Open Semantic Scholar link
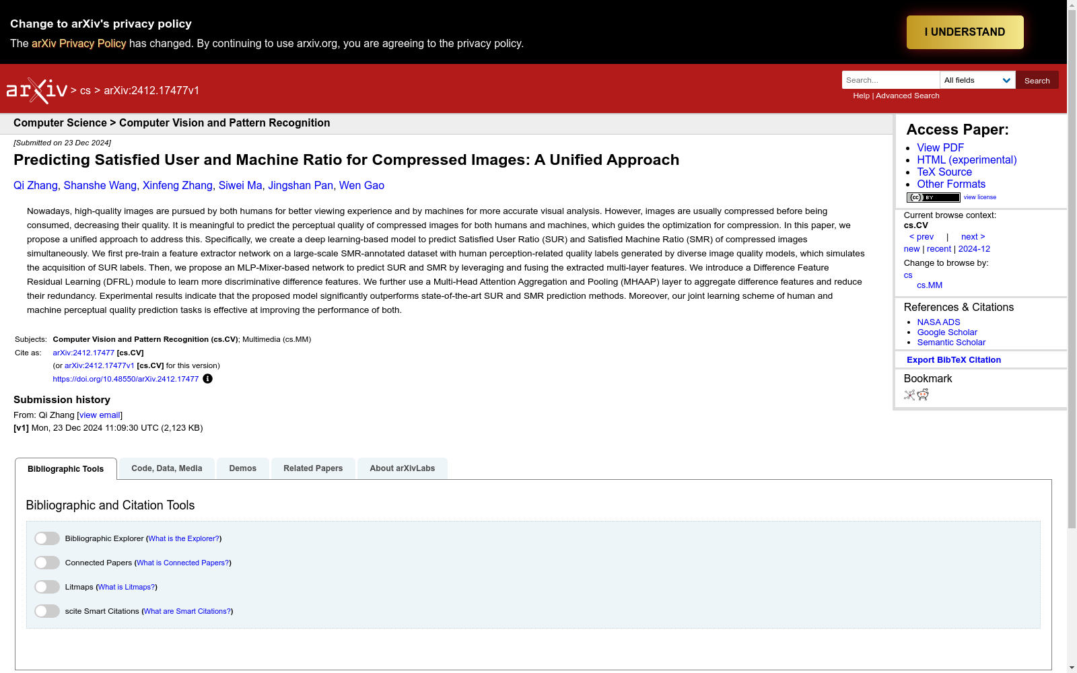The image size is (1077, 673). [x=951, y=343]
